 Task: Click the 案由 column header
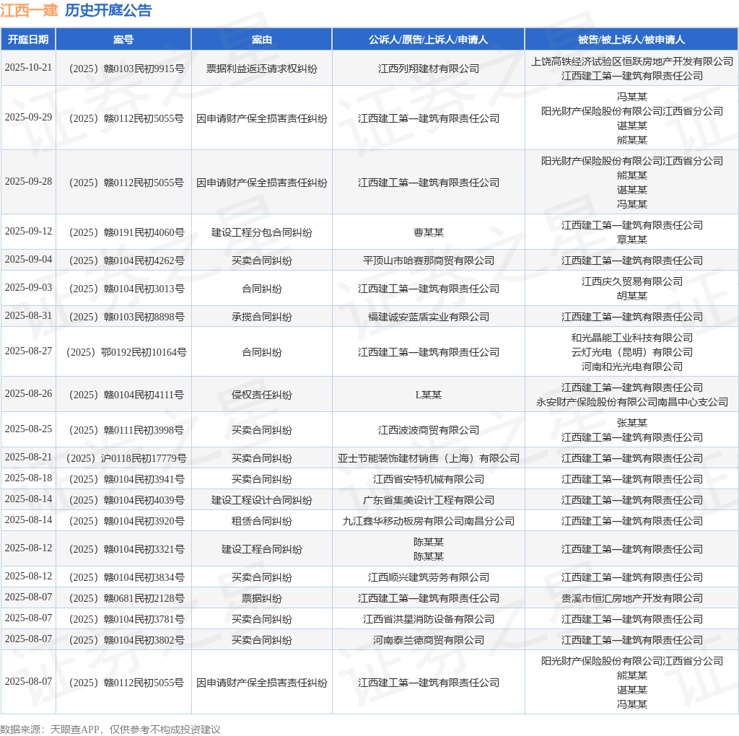tap(261, 40)
